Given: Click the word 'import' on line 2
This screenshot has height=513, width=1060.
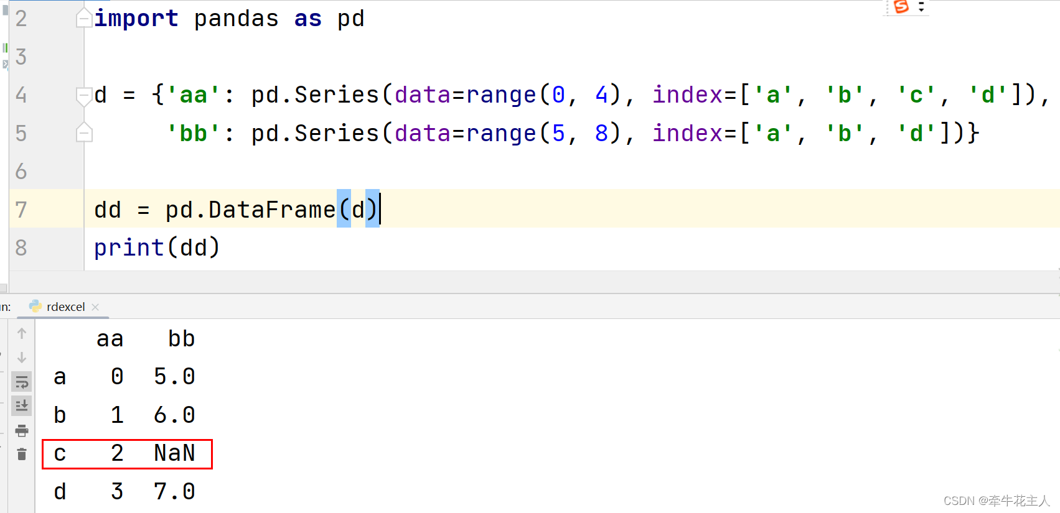Looking at the screenshot, I should coord(136,19).
